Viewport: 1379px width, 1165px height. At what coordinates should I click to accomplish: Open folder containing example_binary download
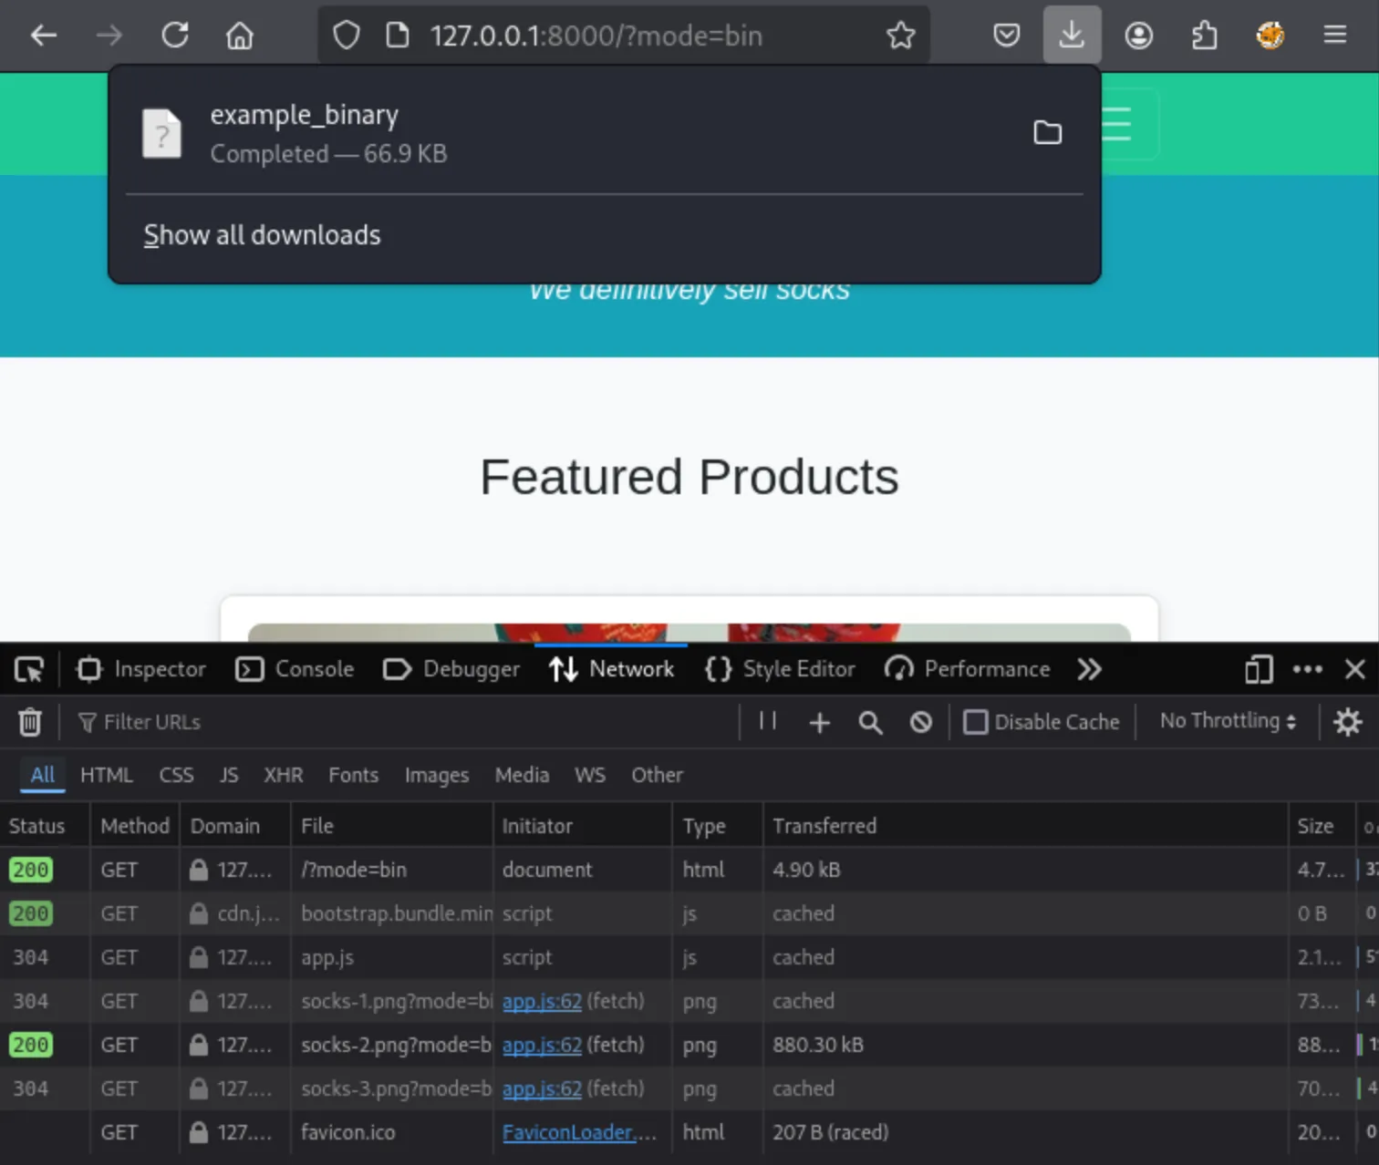1047,133
